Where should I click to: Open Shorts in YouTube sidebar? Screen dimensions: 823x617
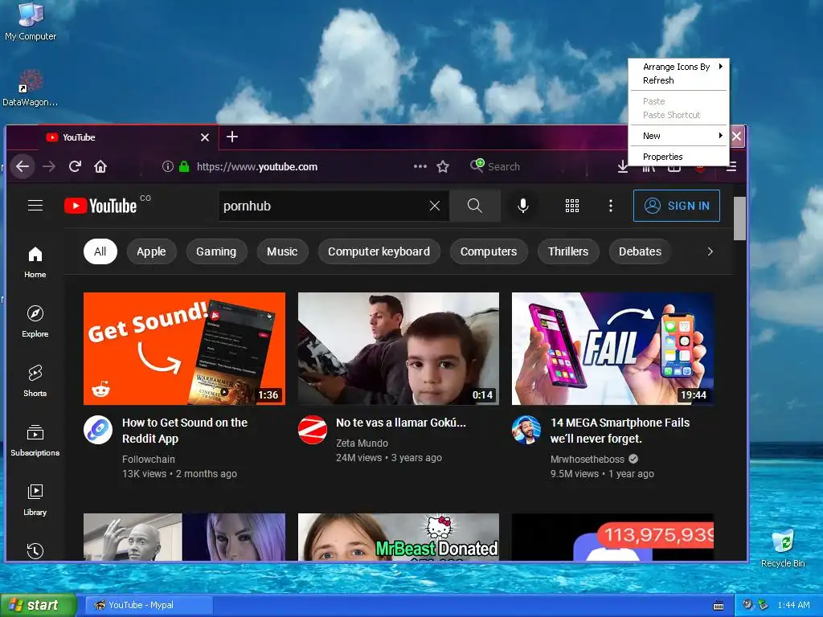point(35,380)
